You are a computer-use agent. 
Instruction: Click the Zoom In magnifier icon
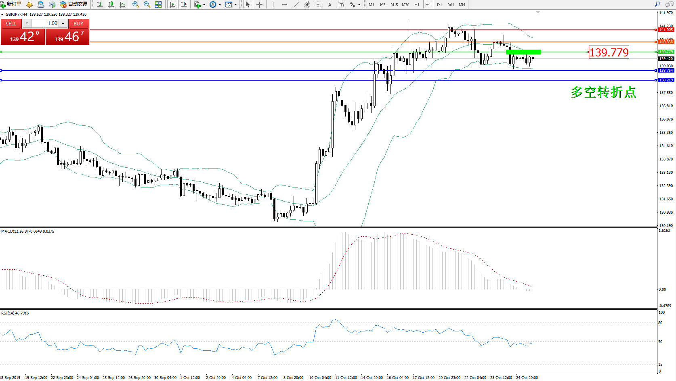click(136, 4)
